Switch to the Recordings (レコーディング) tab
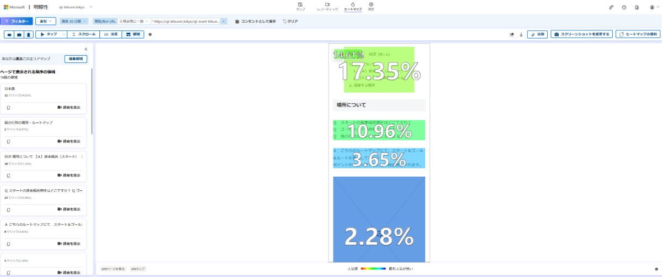The width and height of the screenshot is (662, 277). tap(327, 7)
